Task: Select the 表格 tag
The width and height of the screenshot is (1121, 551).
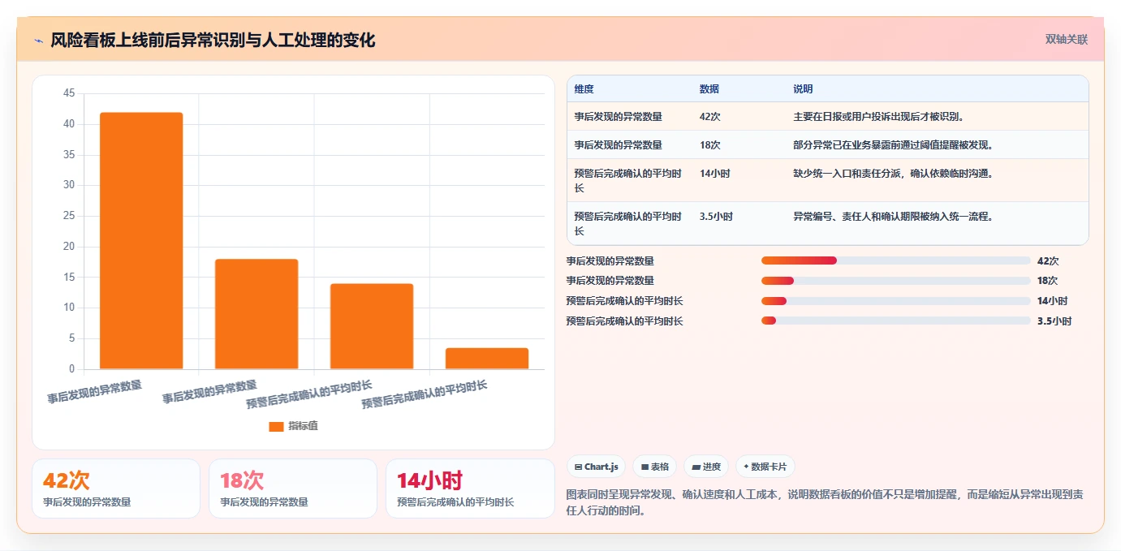Action: [654, 467]
